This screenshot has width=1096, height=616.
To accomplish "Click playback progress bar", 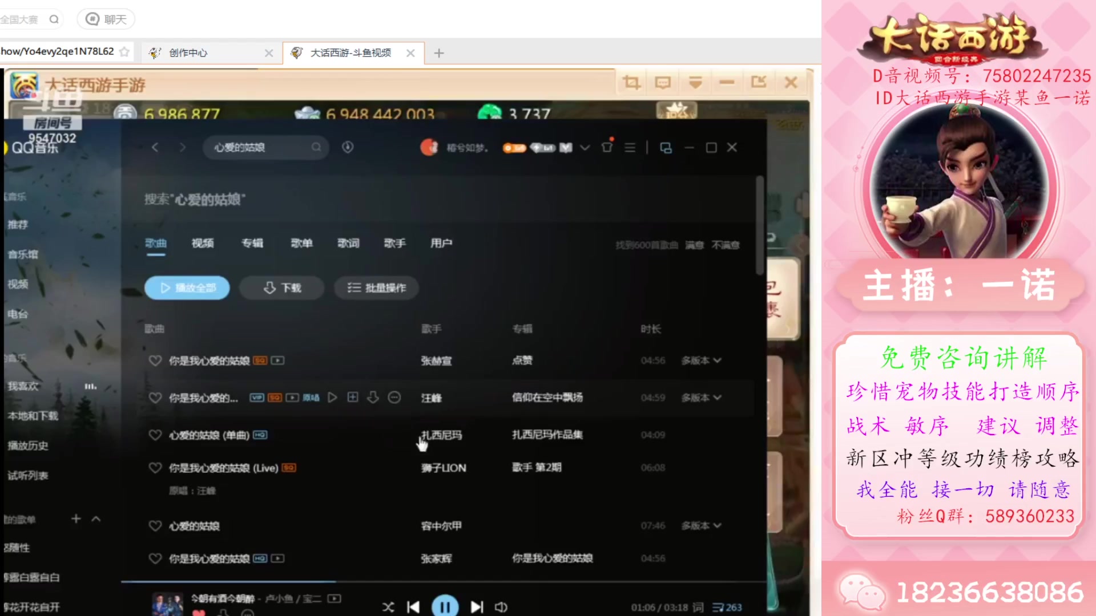I will coord(443,582).
